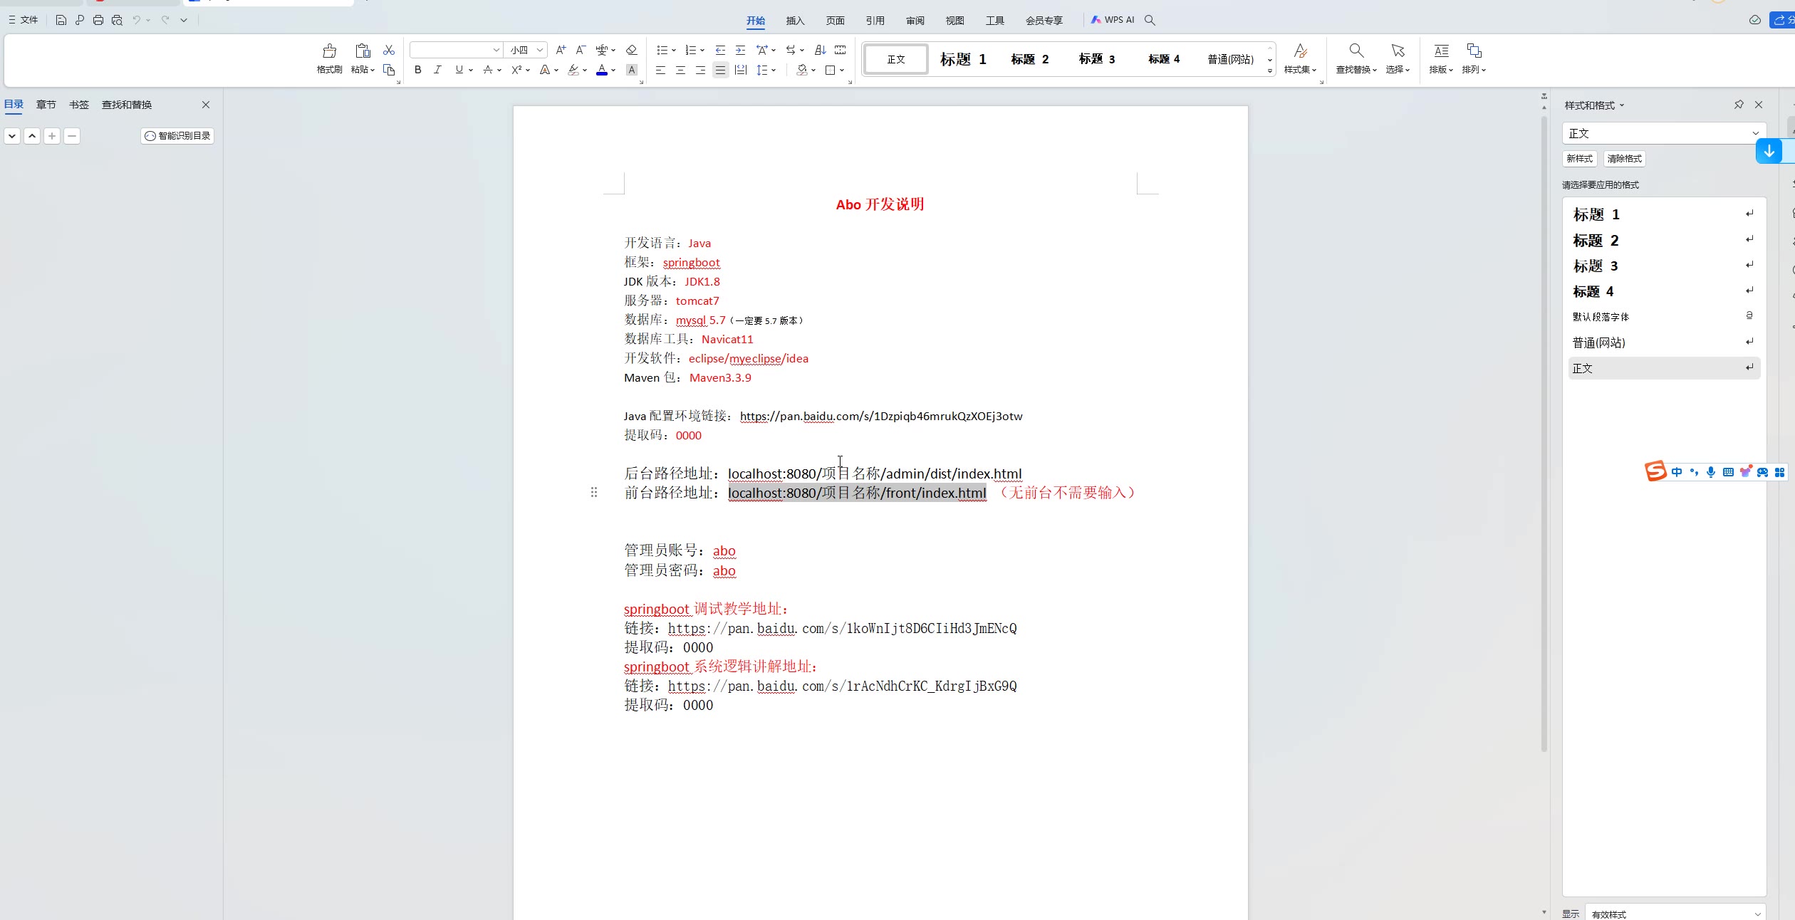The width and height of the screenshot is (1795, 920).
Task: Click the 排版 layout icon
Action: point(1441,51)
